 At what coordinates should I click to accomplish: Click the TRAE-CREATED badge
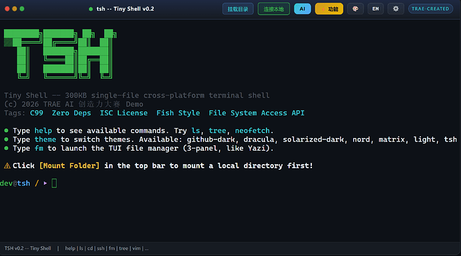(430, 9)
